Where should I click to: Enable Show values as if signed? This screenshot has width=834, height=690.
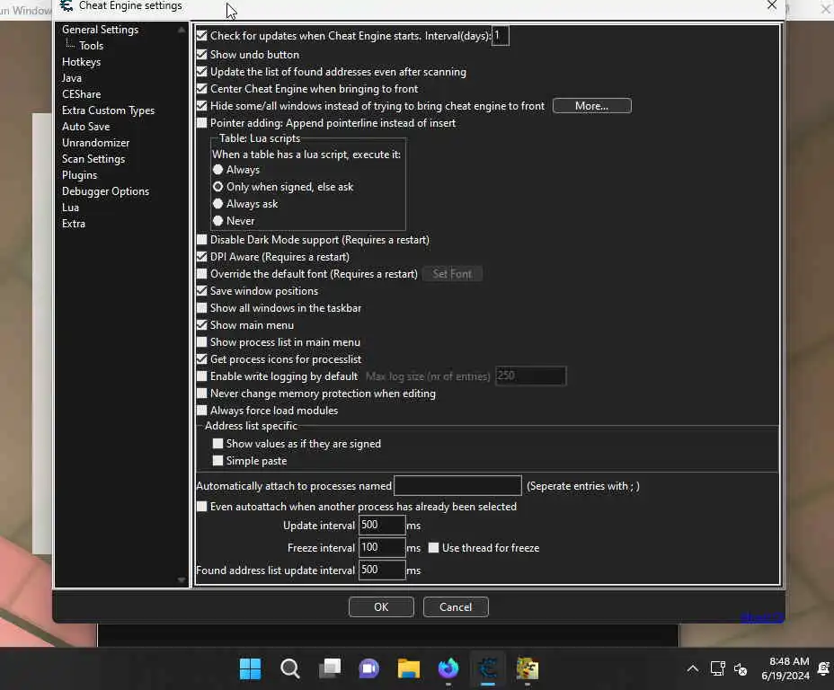click(x=217, y=443)
